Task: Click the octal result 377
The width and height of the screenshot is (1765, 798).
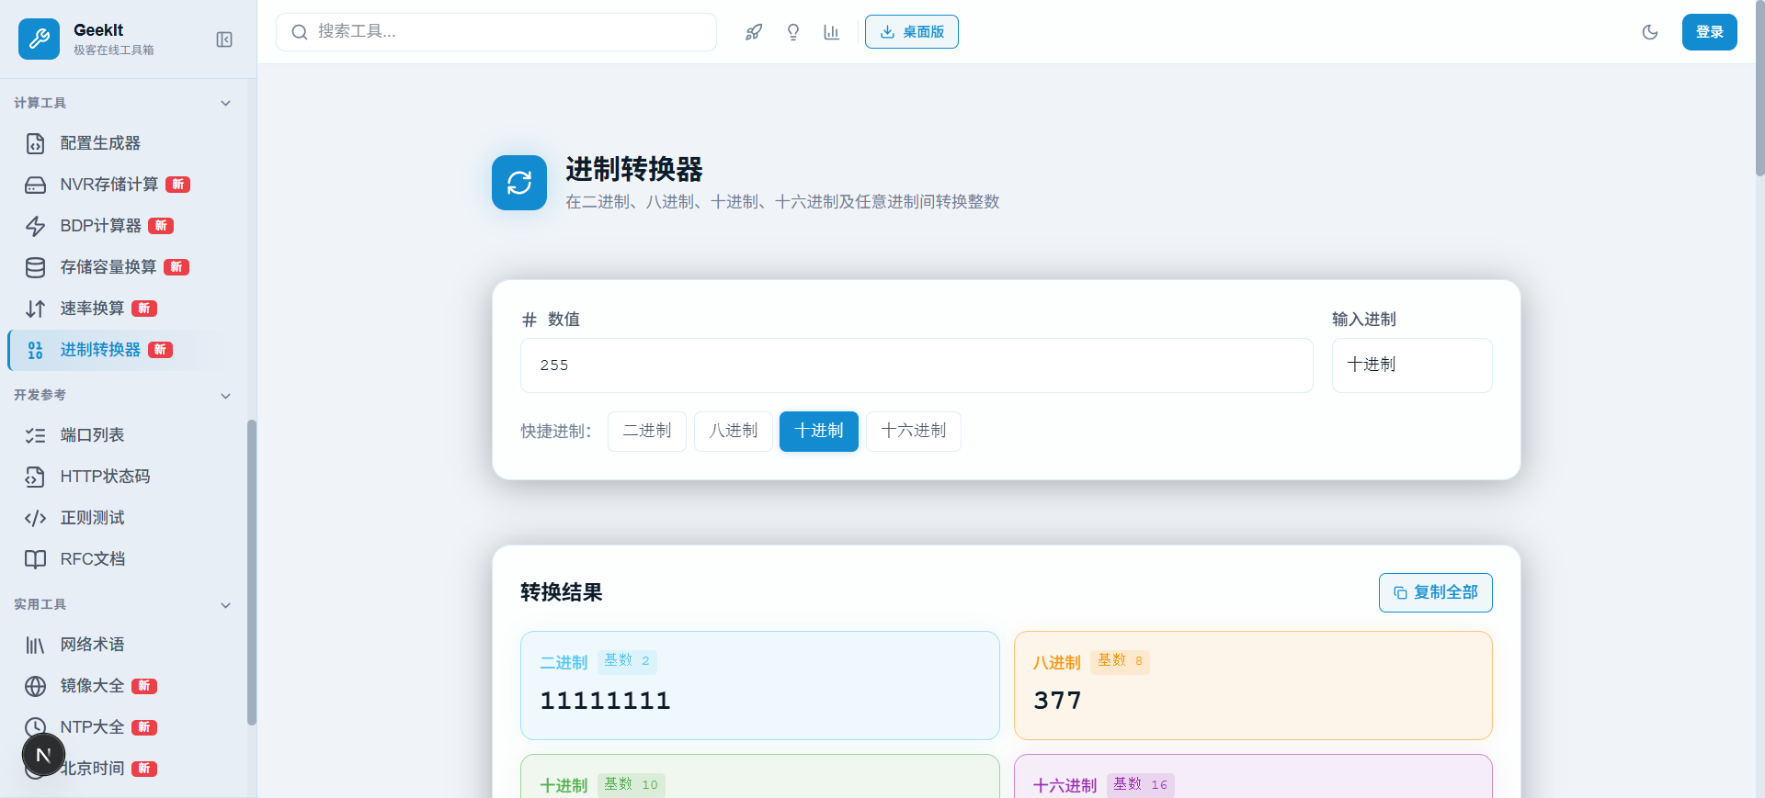Action: [1057, 701]
